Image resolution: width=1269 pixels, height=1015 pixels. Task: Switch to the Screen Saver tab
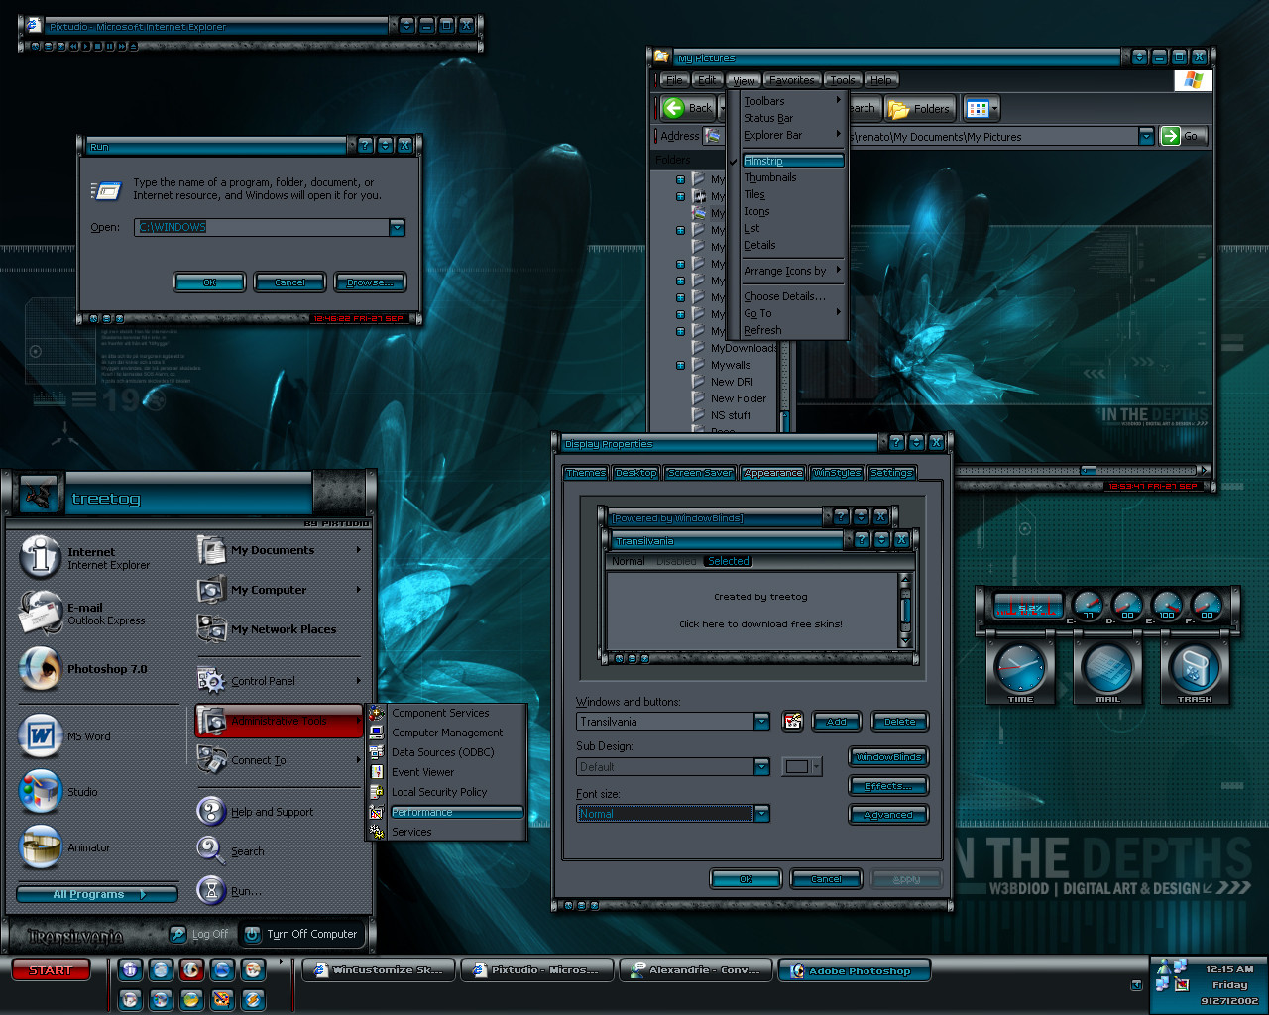point(700,473)
